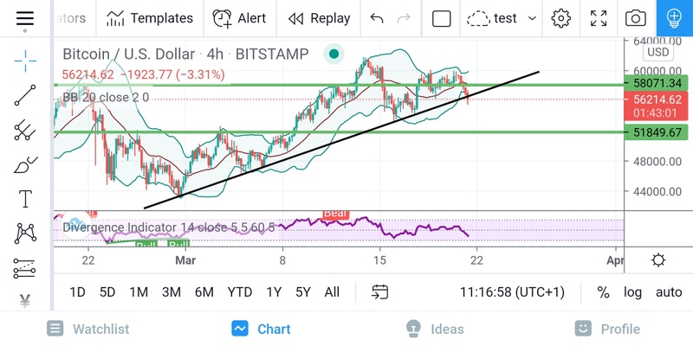Screen dimensions: 693x346
Task: Expand the test layout dropdown
Action: click(532, 18)
